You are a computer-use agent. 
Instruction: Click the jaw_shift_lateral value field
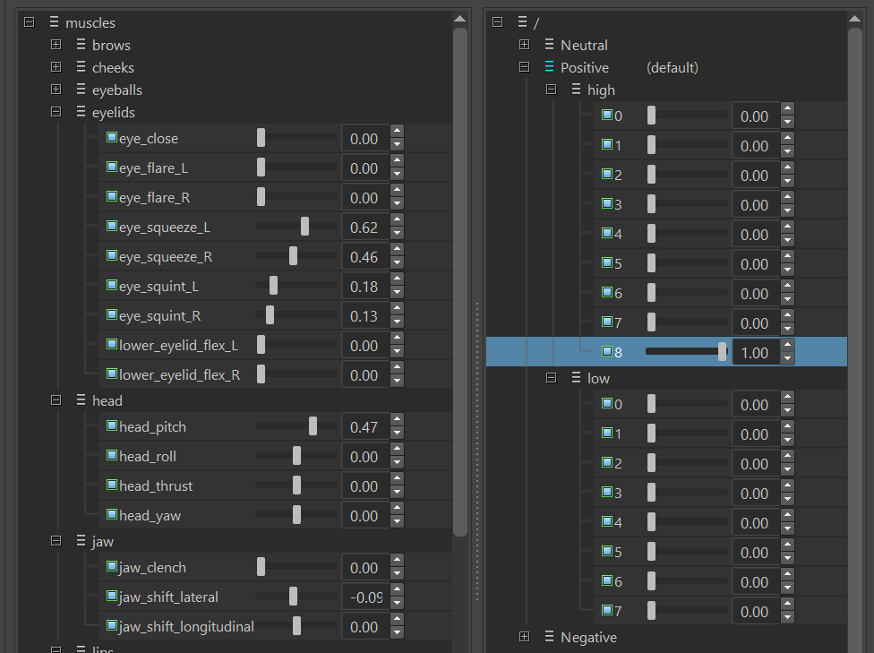[x=364, y=597]
